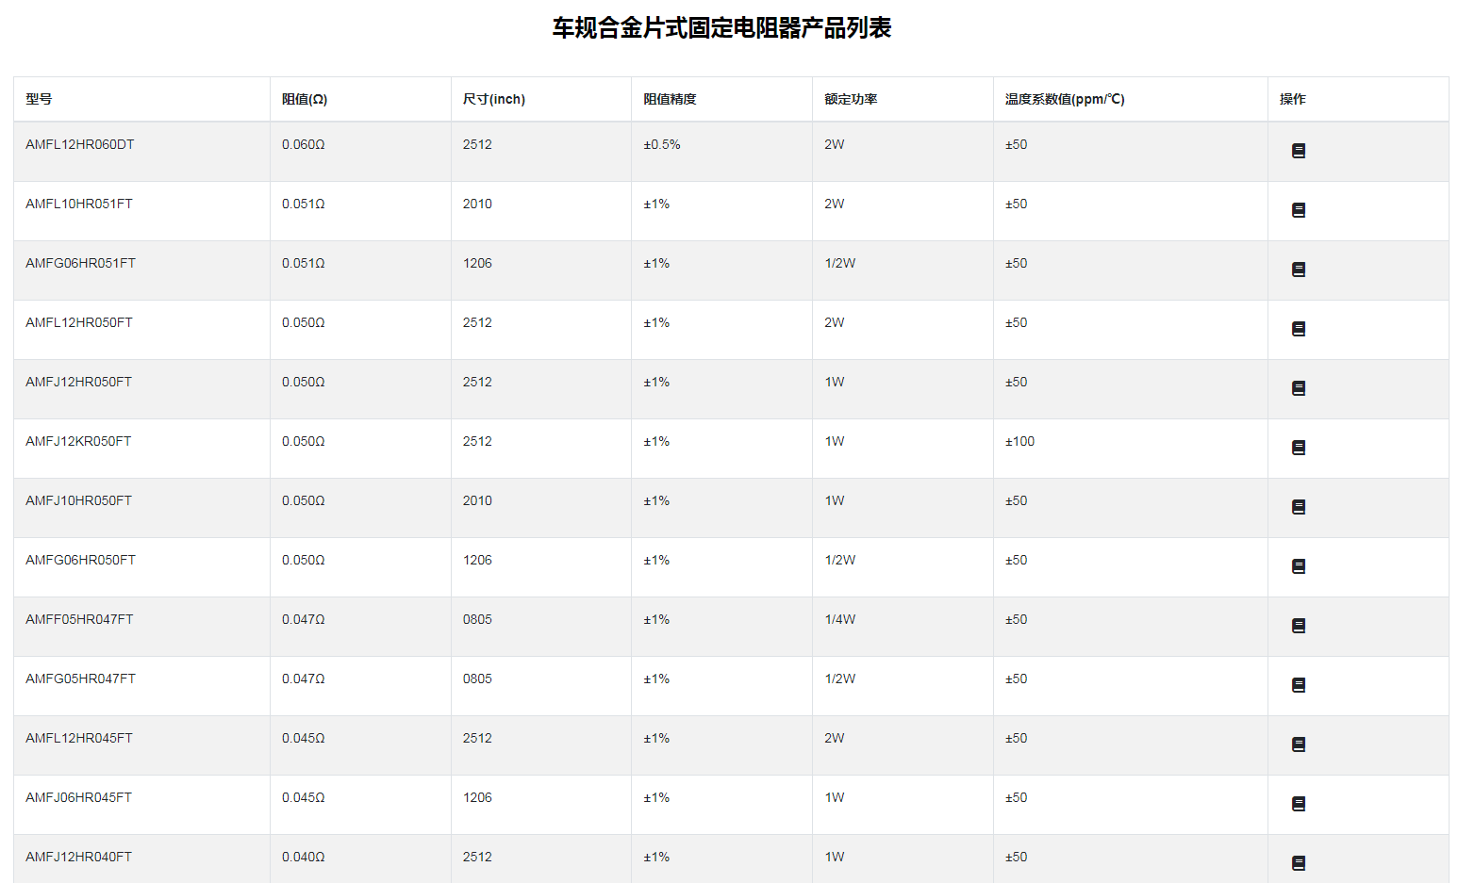Select model name AMFL12HR060DT

pyautogui.click(x=80, y=144)
